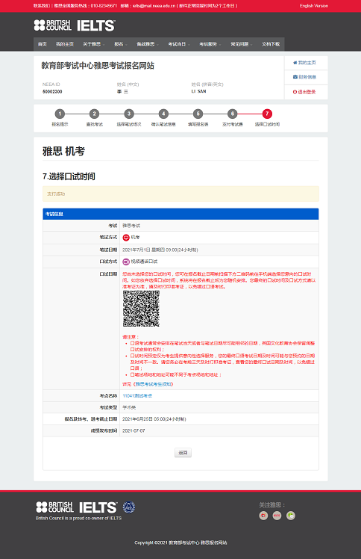Open the 雅思考试考生须知 link
The image size is (361, 559).
point(154,384)
